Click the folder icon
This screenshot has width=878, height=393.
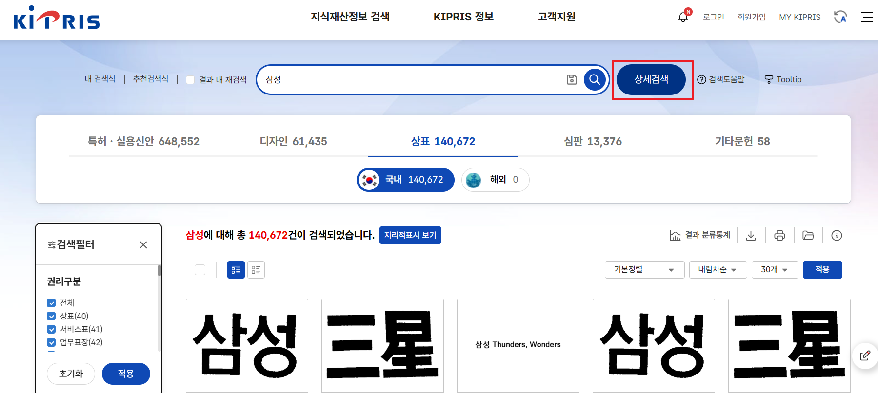808,236
